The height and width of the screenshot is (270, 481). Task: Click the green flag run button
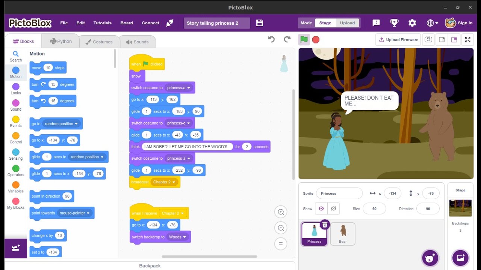pos(304,39)
